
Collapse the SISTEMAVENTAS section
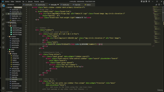click(x=6, y=22)
